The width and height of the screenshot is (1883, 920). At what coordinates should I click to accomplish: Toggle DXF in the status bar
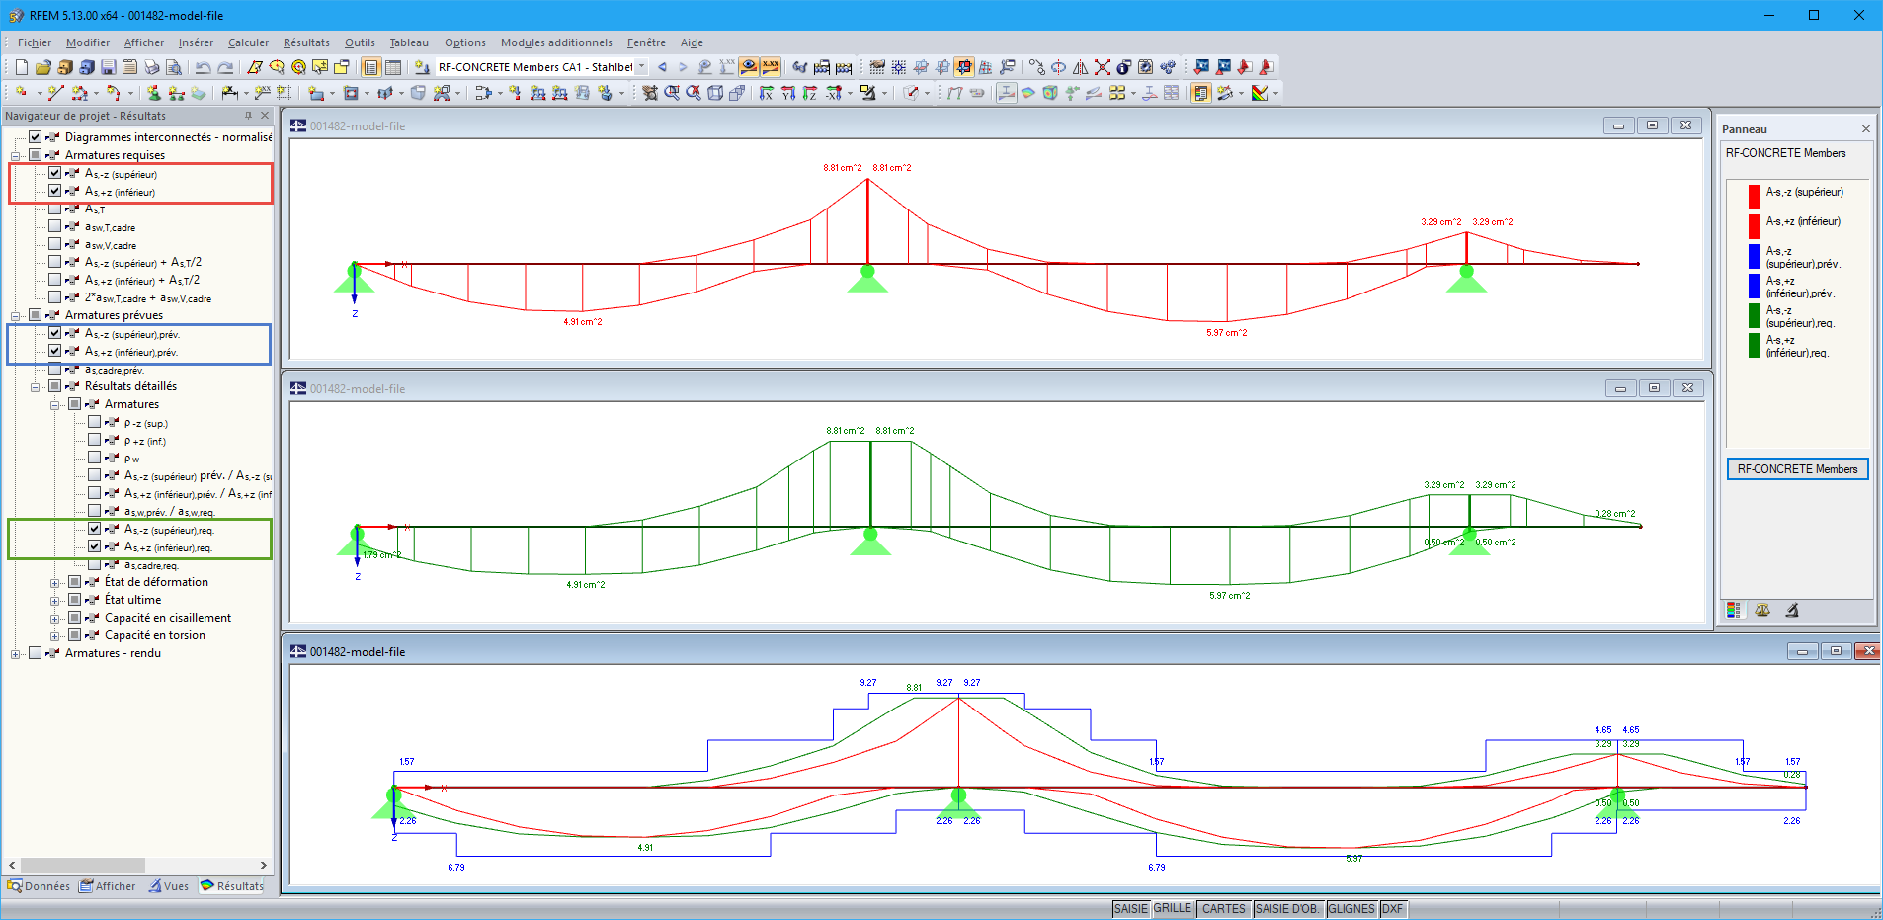pyautogui.click(x=1392, y=909)
